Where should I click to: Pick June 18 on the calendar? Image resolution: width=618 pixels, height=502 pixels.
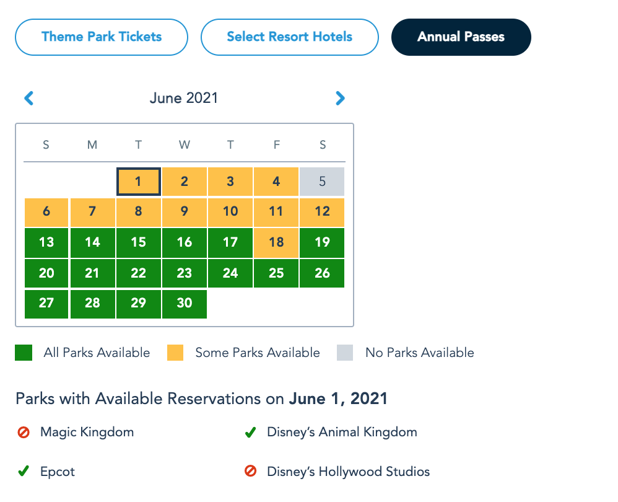pos(276,242)
